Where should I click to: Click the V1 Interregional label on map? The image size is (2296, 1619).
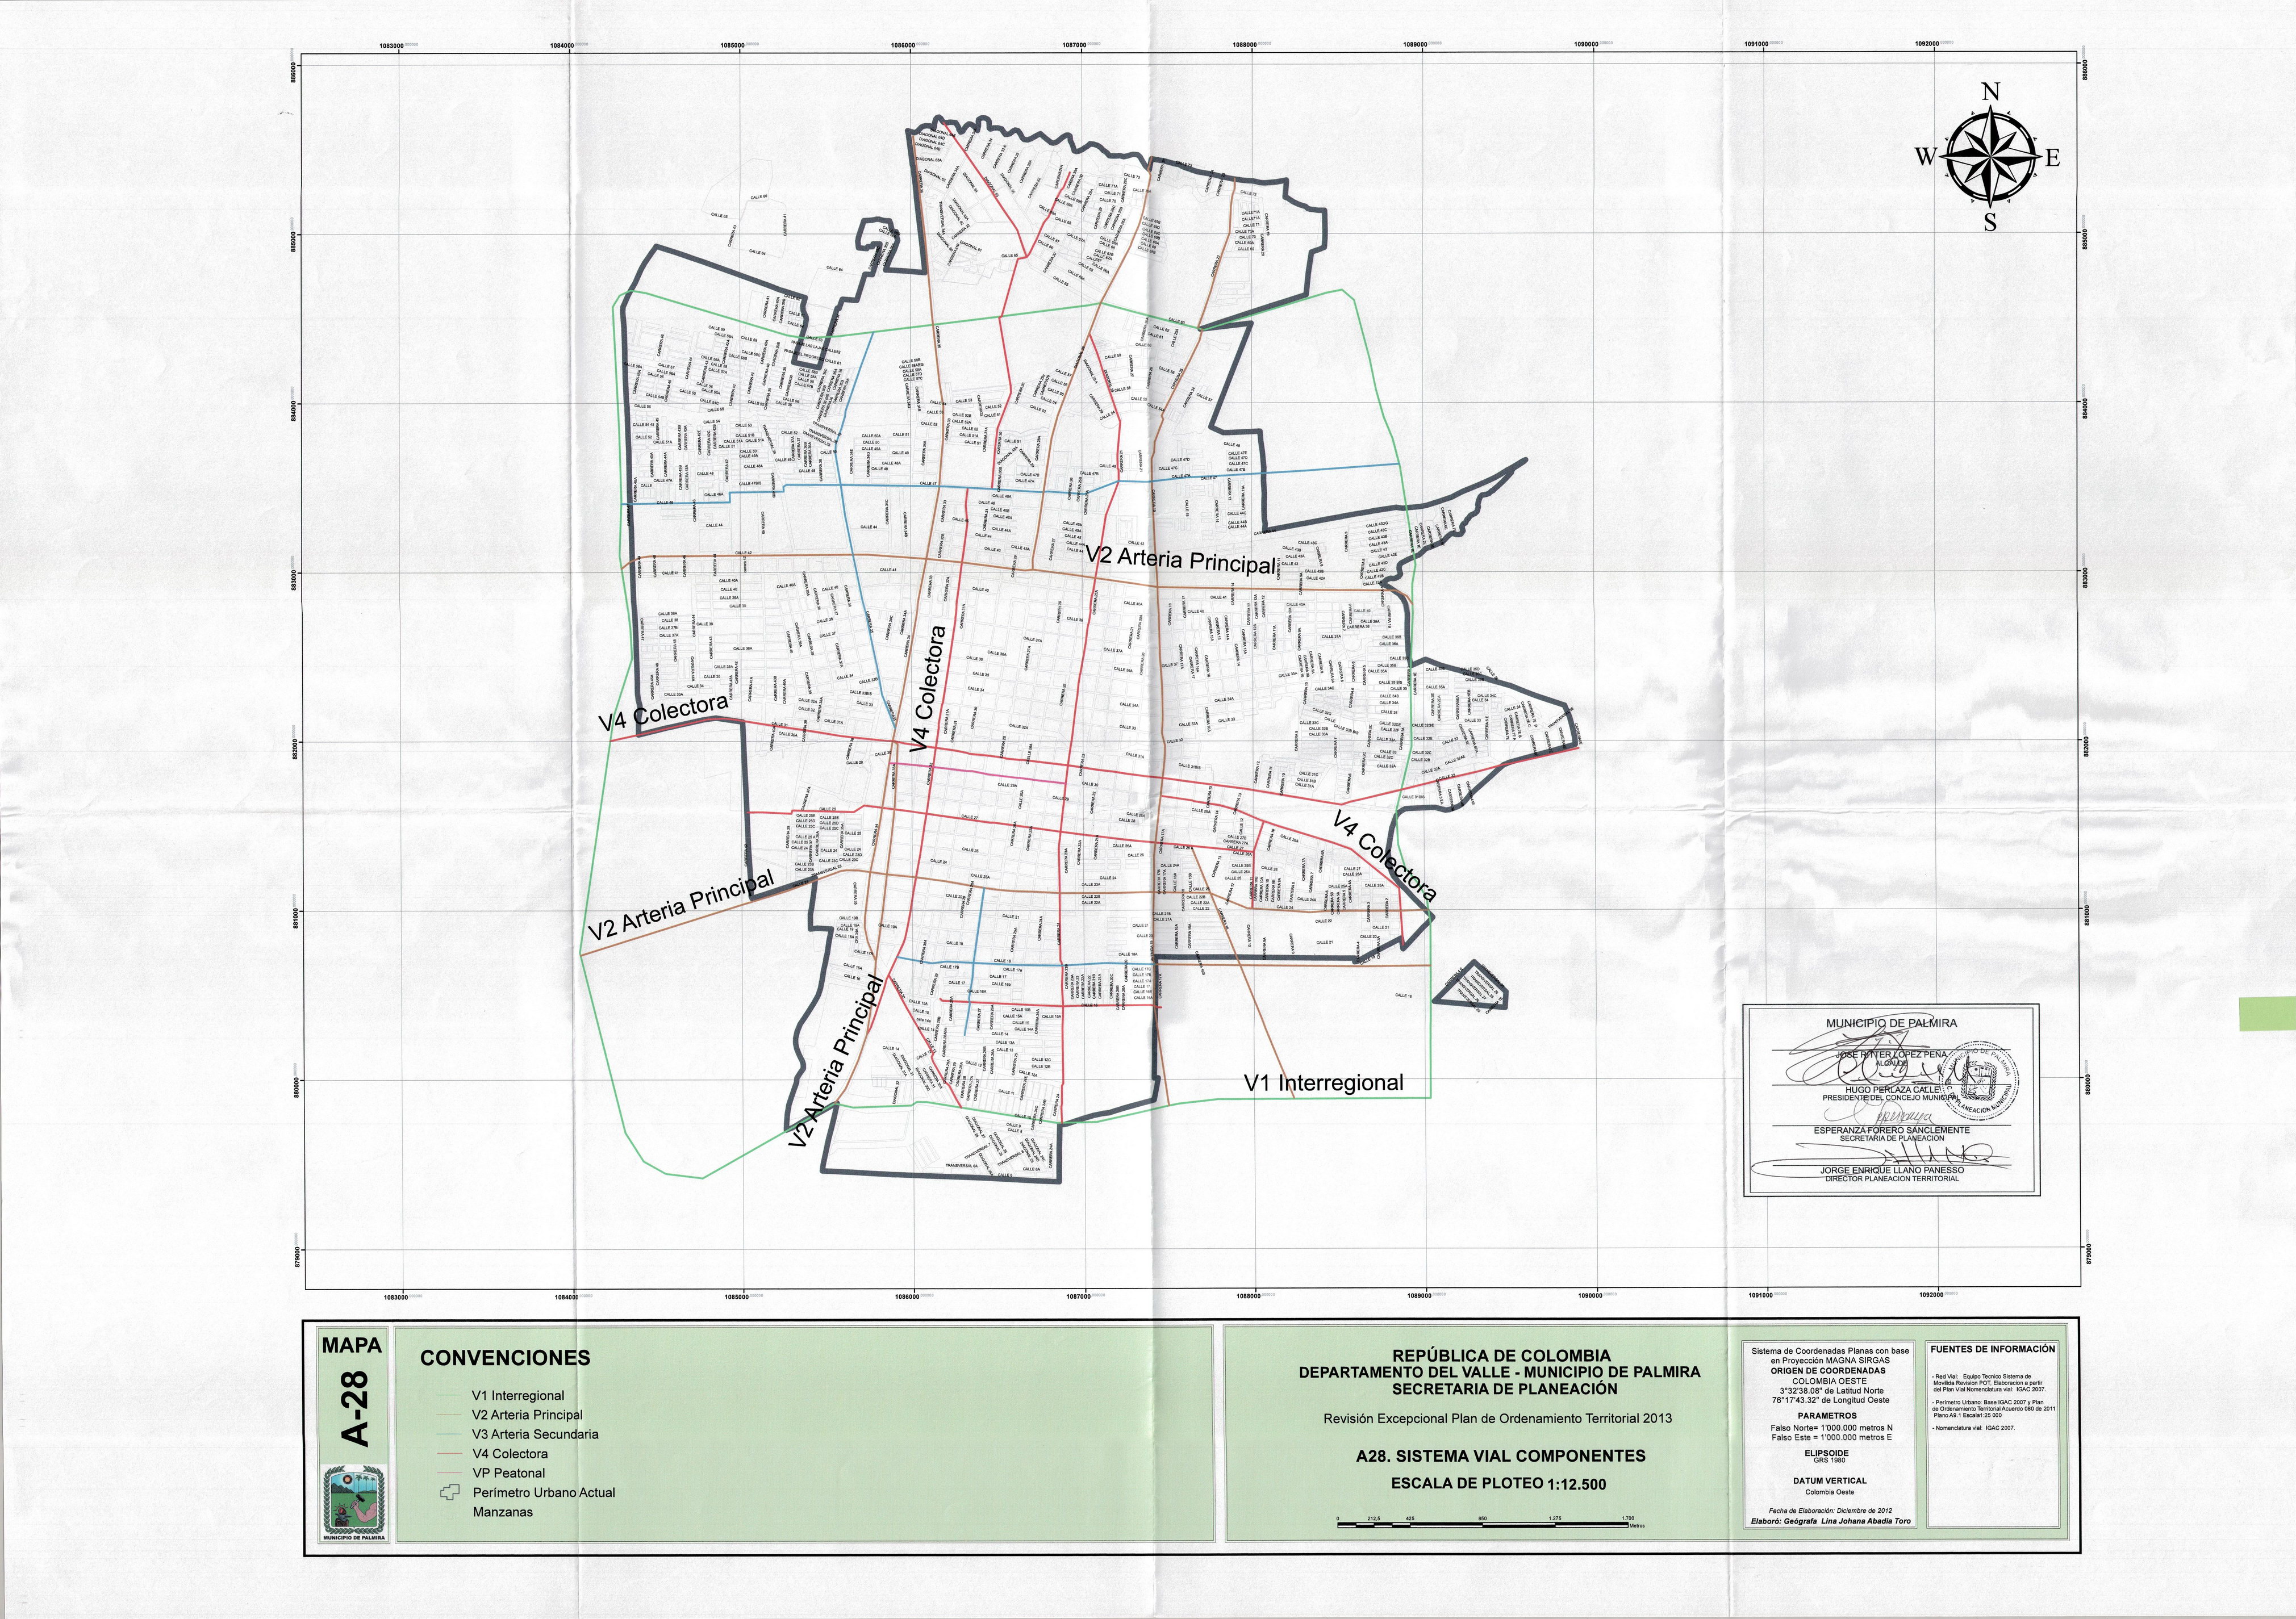point(1323,1083)
